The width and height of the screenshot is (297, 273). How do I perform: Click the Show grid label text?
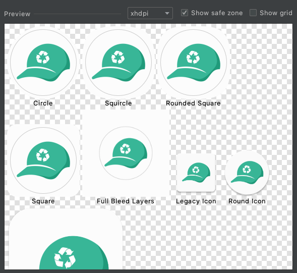point(276,13)
